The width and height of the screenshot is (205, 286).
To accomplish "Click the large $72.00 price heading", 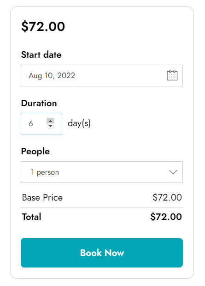I will click(x=43, y=26).
